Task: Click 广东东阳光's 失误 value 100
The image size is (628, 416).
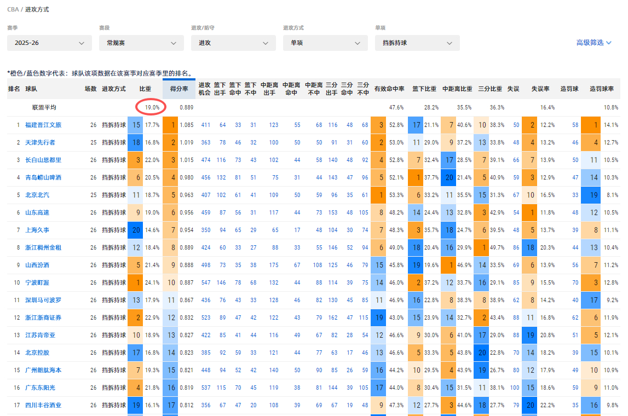Action: pos(515,388)
